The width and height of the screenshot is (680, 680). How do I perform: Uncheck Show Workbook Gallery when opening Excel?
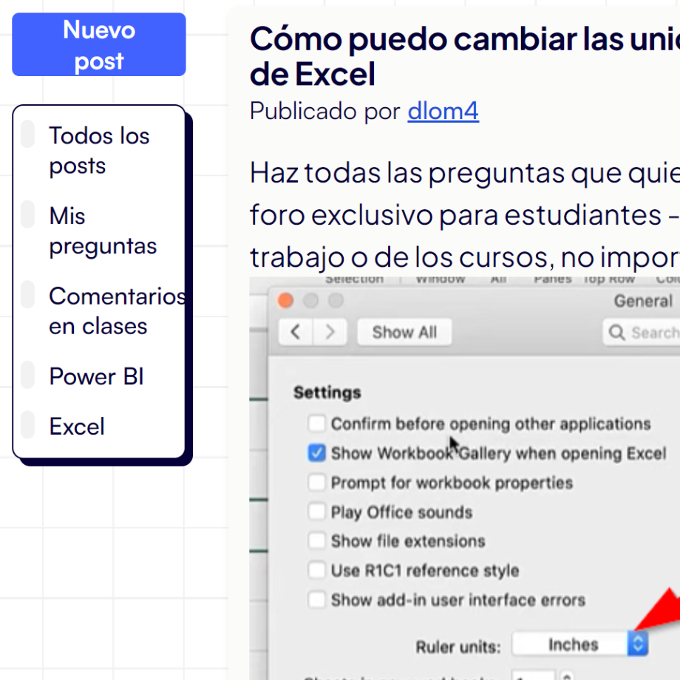[x=317, y=453]
